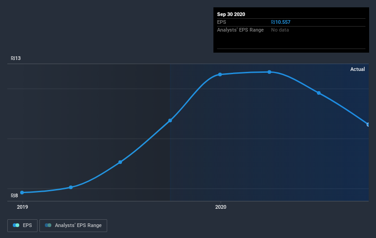
Task: Select the peak EPS data point
Action: click(x=270, y=72)
